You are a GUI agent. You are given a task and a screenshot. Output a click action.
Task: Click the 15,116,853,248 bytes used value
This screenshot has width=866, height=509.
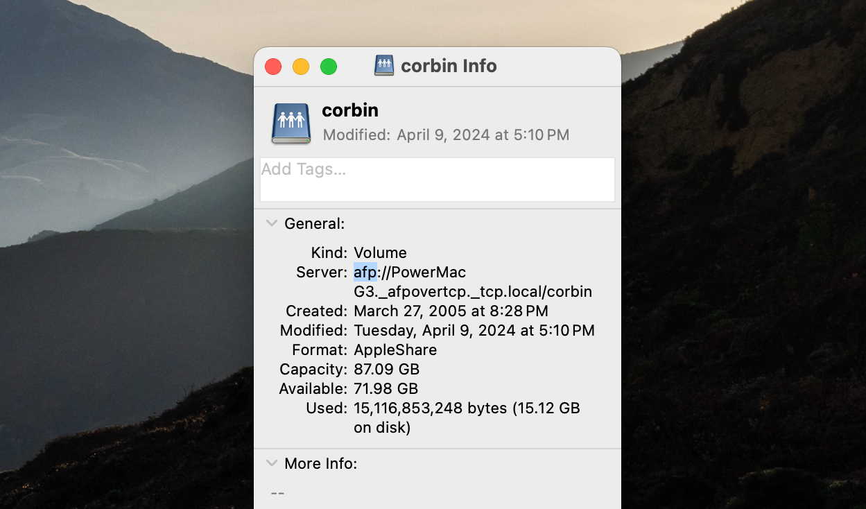tap(430, 408)
